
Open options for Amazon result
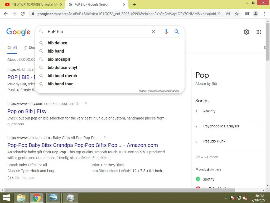[105, 138]
